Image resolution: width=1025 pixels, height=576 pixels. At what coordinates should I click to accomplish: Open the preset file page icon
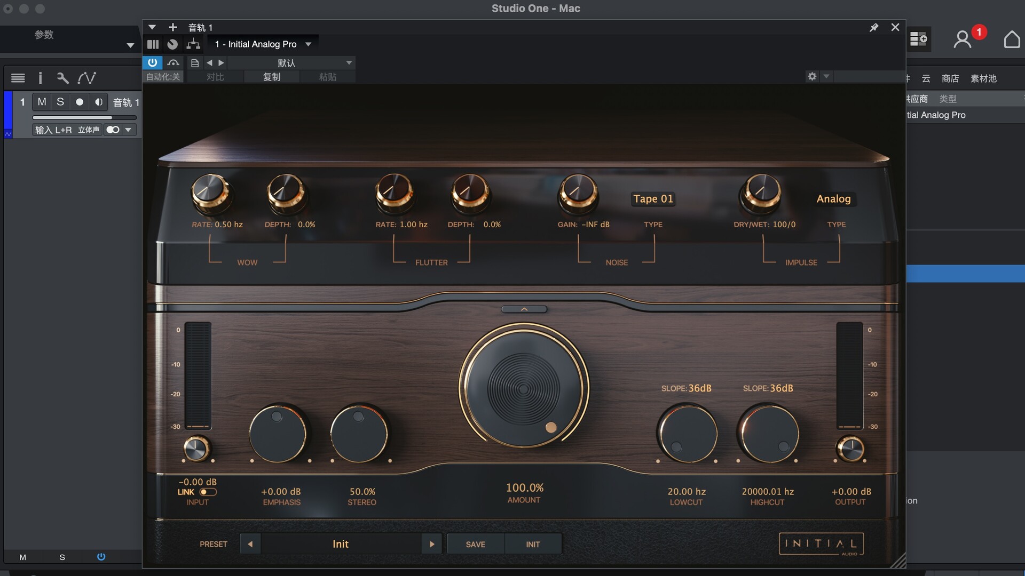pyautogui.click(x=195, y=63)
